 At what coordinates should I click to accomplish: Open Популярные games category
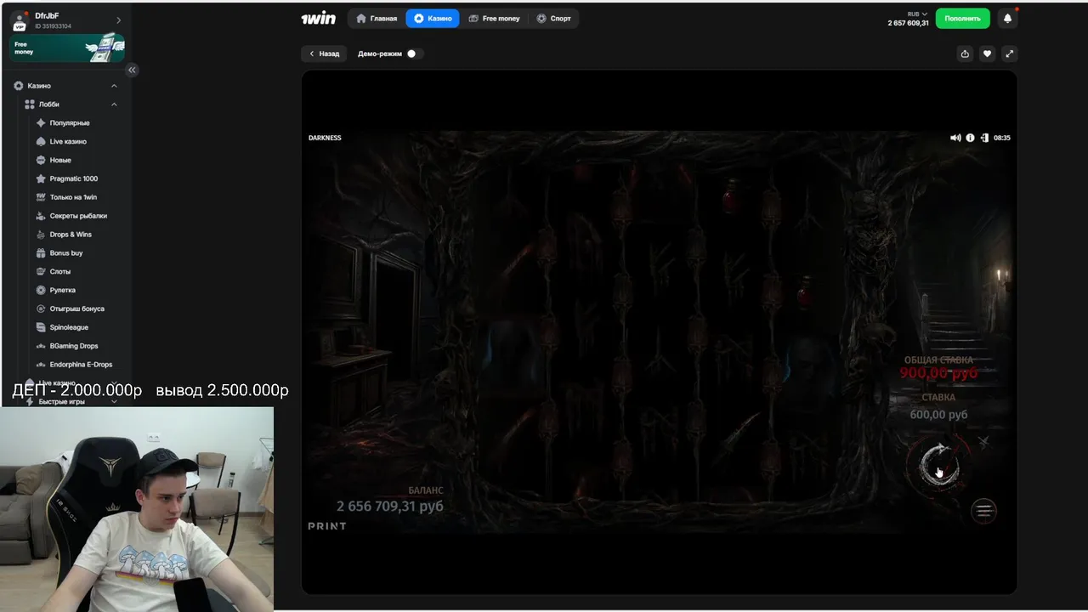point(69,123)
